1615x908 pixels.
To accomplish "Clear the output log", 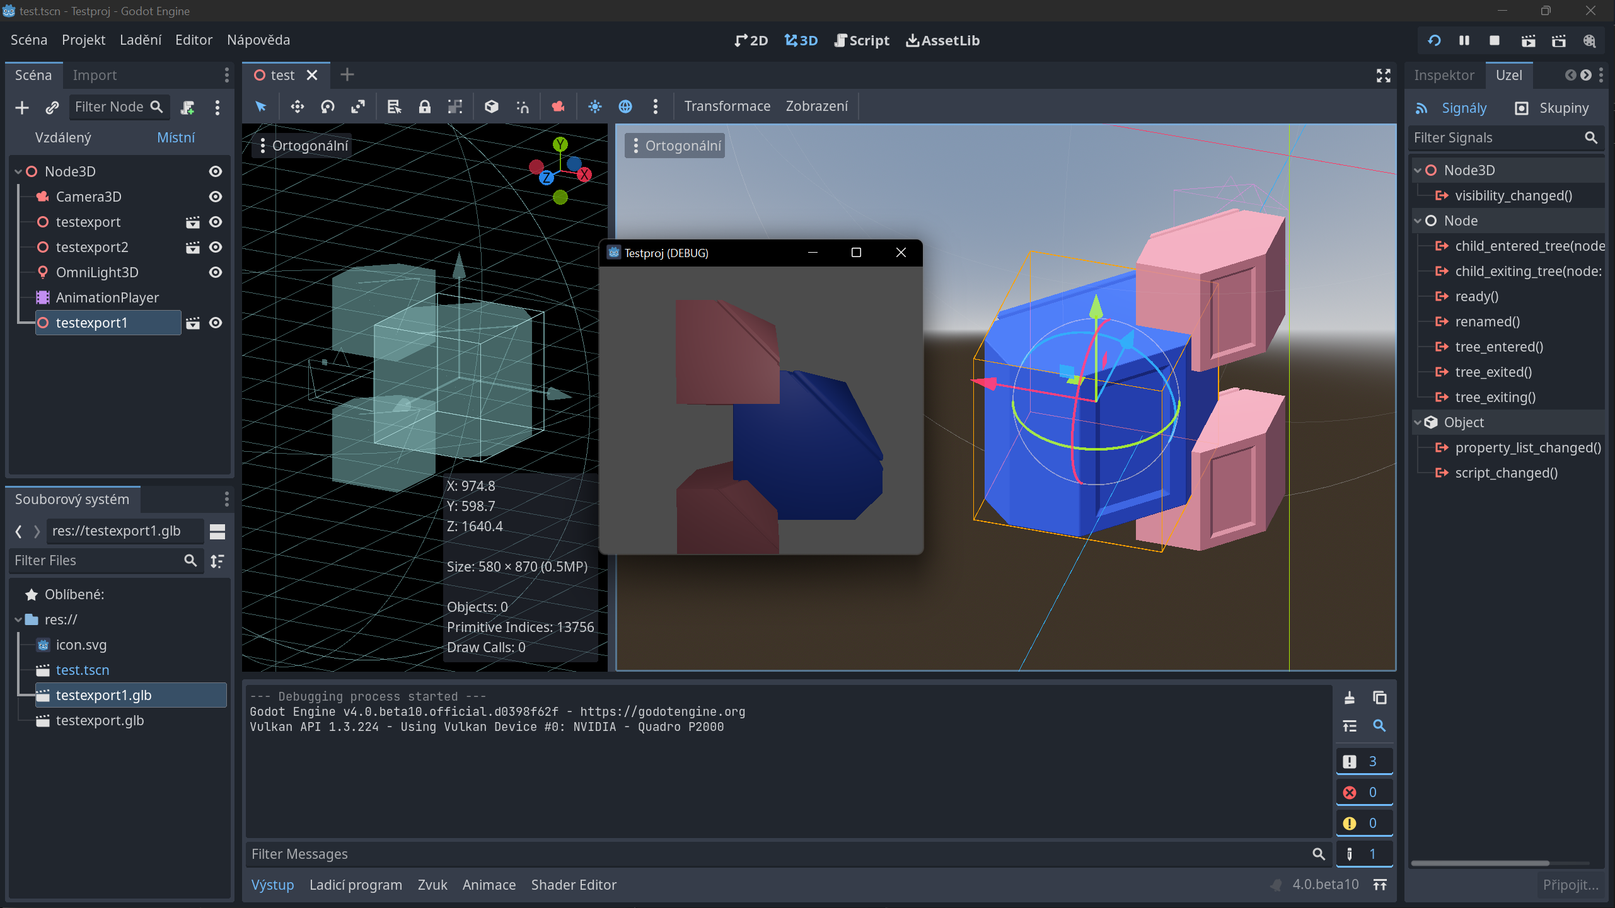I will [1349, 698].
